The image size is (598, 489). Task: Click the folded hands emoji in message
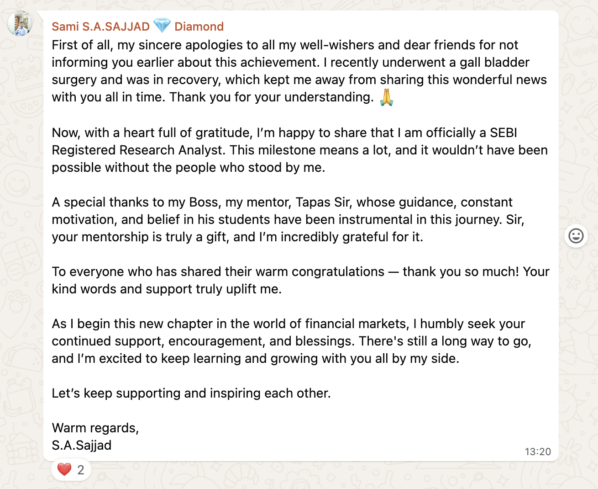[386, 97]
